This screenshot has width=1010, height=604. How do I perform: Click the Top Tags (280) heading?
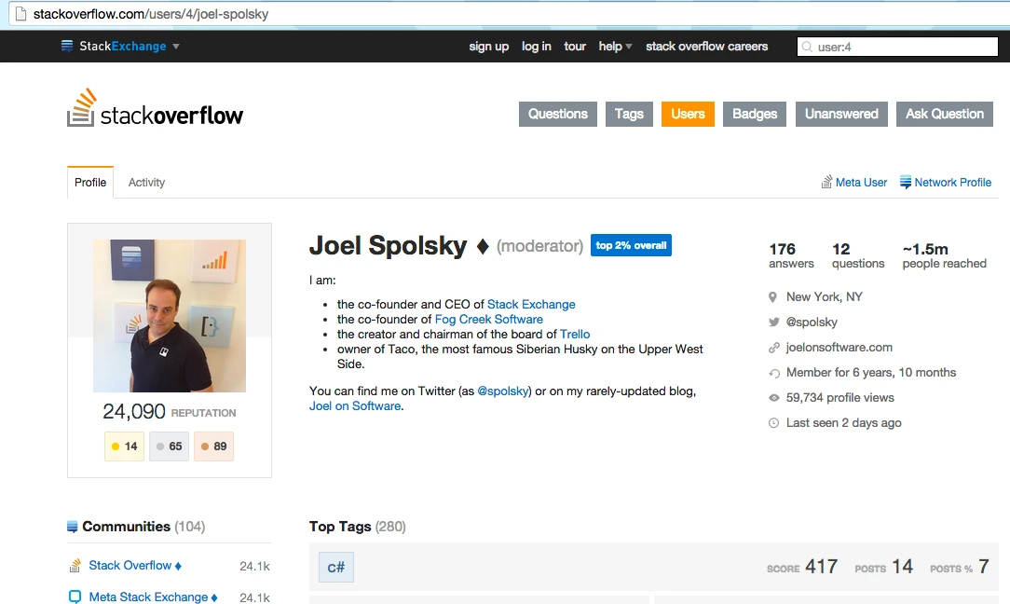pyautogui.click(x=358, y=527)
